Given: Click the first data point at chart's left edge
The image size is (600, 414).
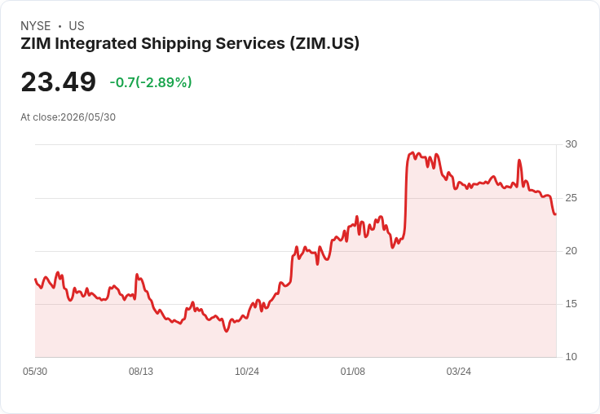Looking at the screenshot, I should click(x=35, y=279).
